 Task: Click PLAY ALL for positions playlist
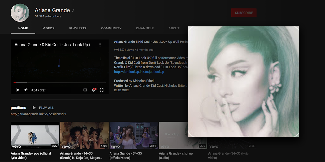43,108
